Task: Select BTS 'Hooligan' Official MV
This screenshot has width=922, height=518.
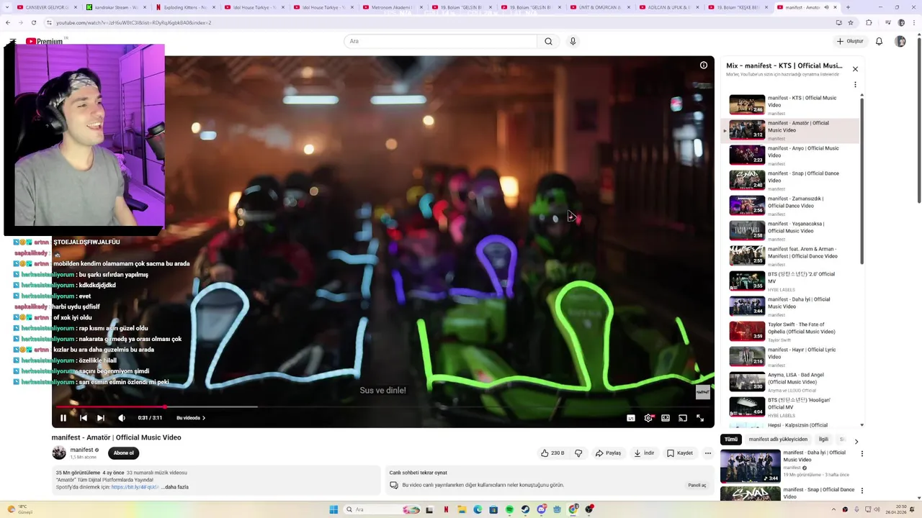Action: [x=790, y=407]
